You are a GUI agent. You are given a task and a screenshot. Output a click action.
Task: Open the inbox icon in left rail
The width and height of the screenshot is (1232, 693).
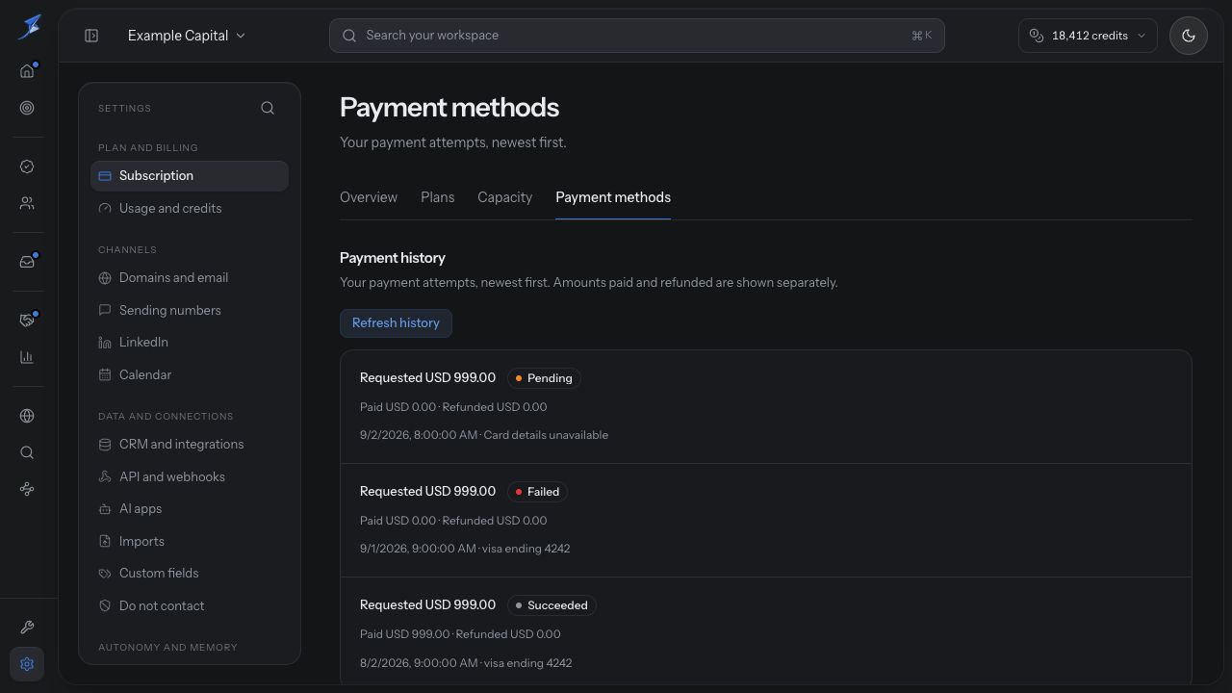pyautogui.click(x=27, y=262)
